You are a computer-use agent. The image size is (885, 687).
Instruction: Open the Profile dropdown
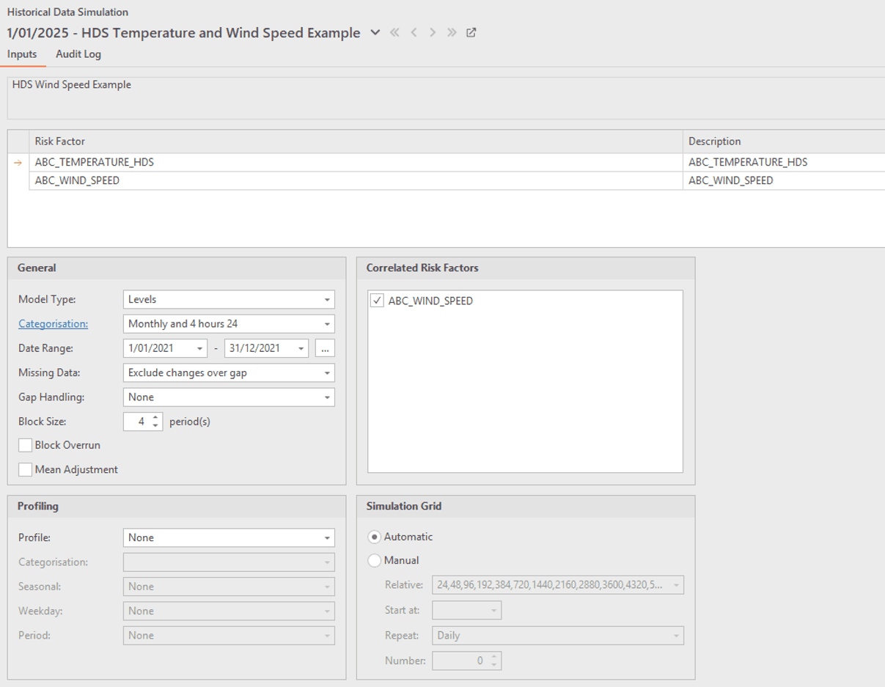point(229,537)
